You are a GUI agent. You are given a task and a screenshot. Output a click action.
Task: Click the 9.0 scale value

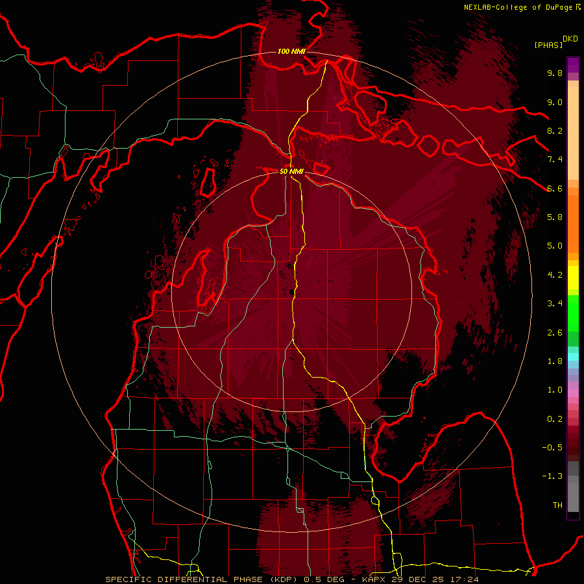click(x=555, y=102)
